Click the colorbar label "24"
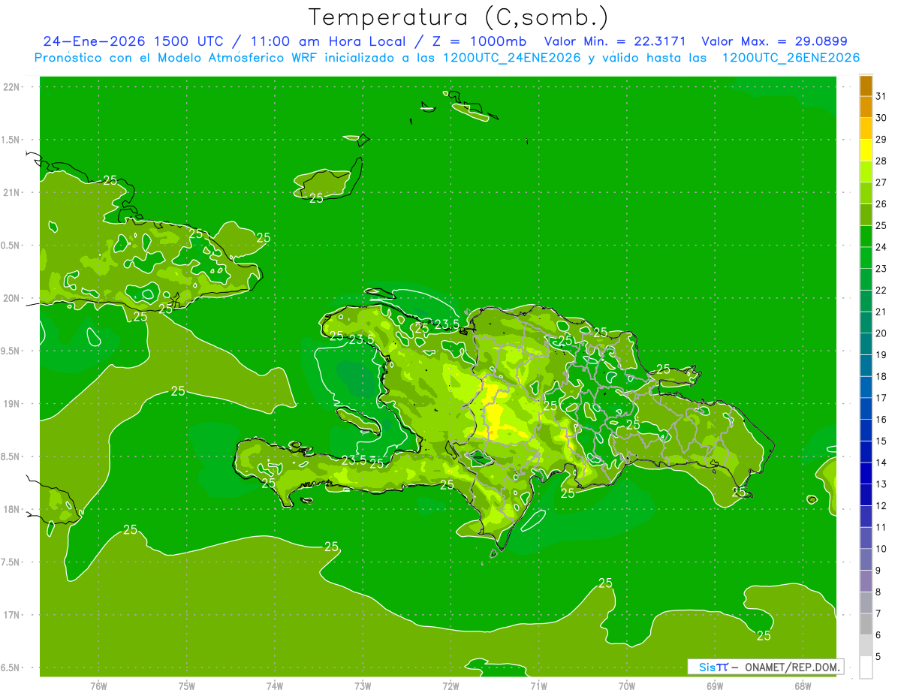Screen dimensions: 901x696 click(x=881, y=247)
